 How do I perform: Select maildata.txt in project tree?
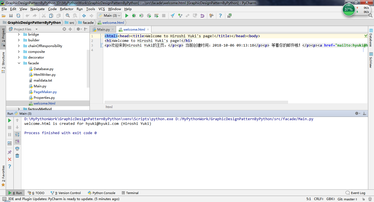[43, 80]
